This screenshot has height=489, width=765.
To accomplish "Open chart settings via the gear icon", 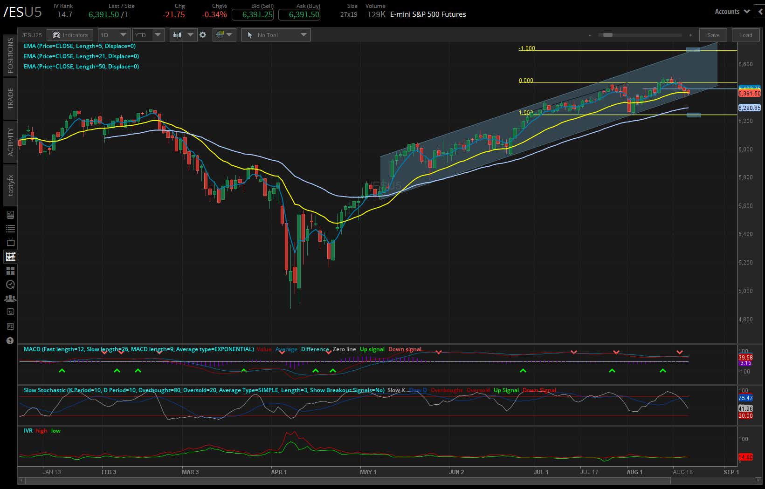I will coord(203,34).
